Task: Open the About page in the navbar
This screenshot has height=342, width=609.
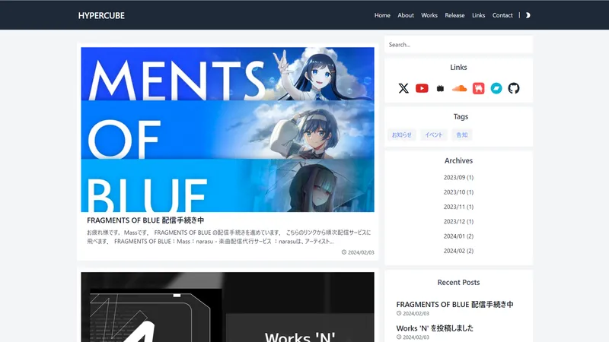Action: [x=406, y=15]
